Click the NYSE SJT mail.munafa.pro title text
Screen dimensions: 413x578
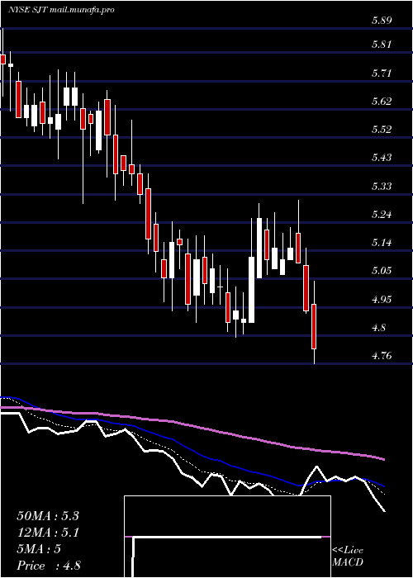coord(61,10)
